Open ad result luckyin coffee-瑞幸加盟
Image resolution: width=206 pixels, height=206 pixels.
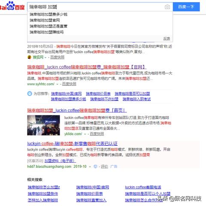73,143
